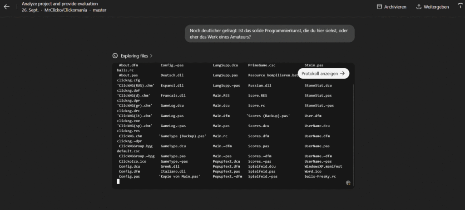Click the file name User.dfm
This screenshot has height=210, width=465.
pos(313,116)
